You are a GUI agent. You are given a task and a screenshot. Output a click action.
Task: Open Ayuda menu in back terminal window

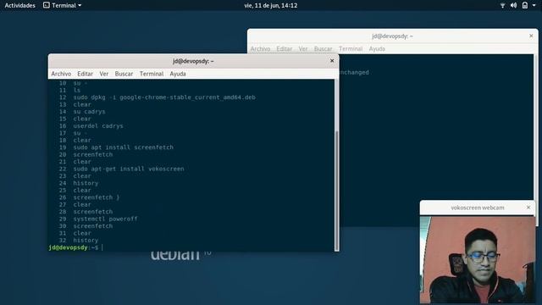coord(377,49)
